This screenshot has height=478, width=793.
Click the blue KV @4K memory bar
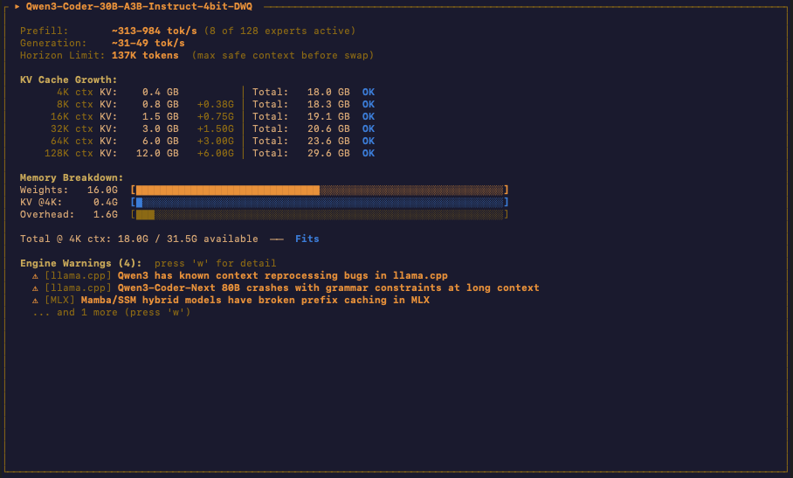pos(139,202)
